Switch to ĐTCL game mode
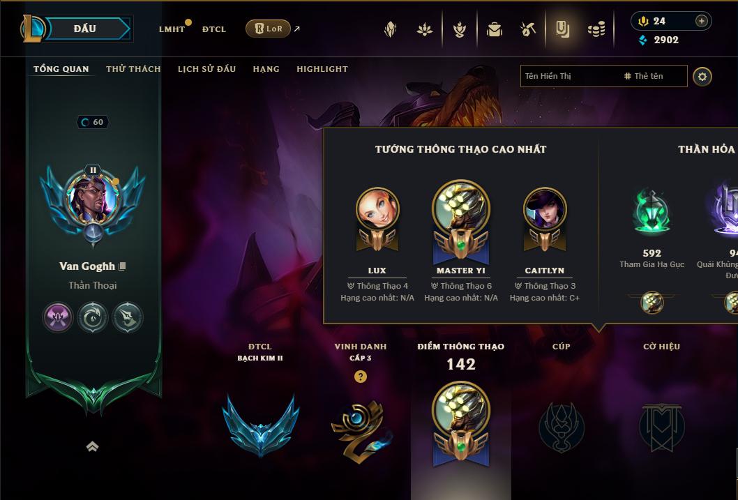The height and width of the screenshot is (500, 738). pos(214,29)
